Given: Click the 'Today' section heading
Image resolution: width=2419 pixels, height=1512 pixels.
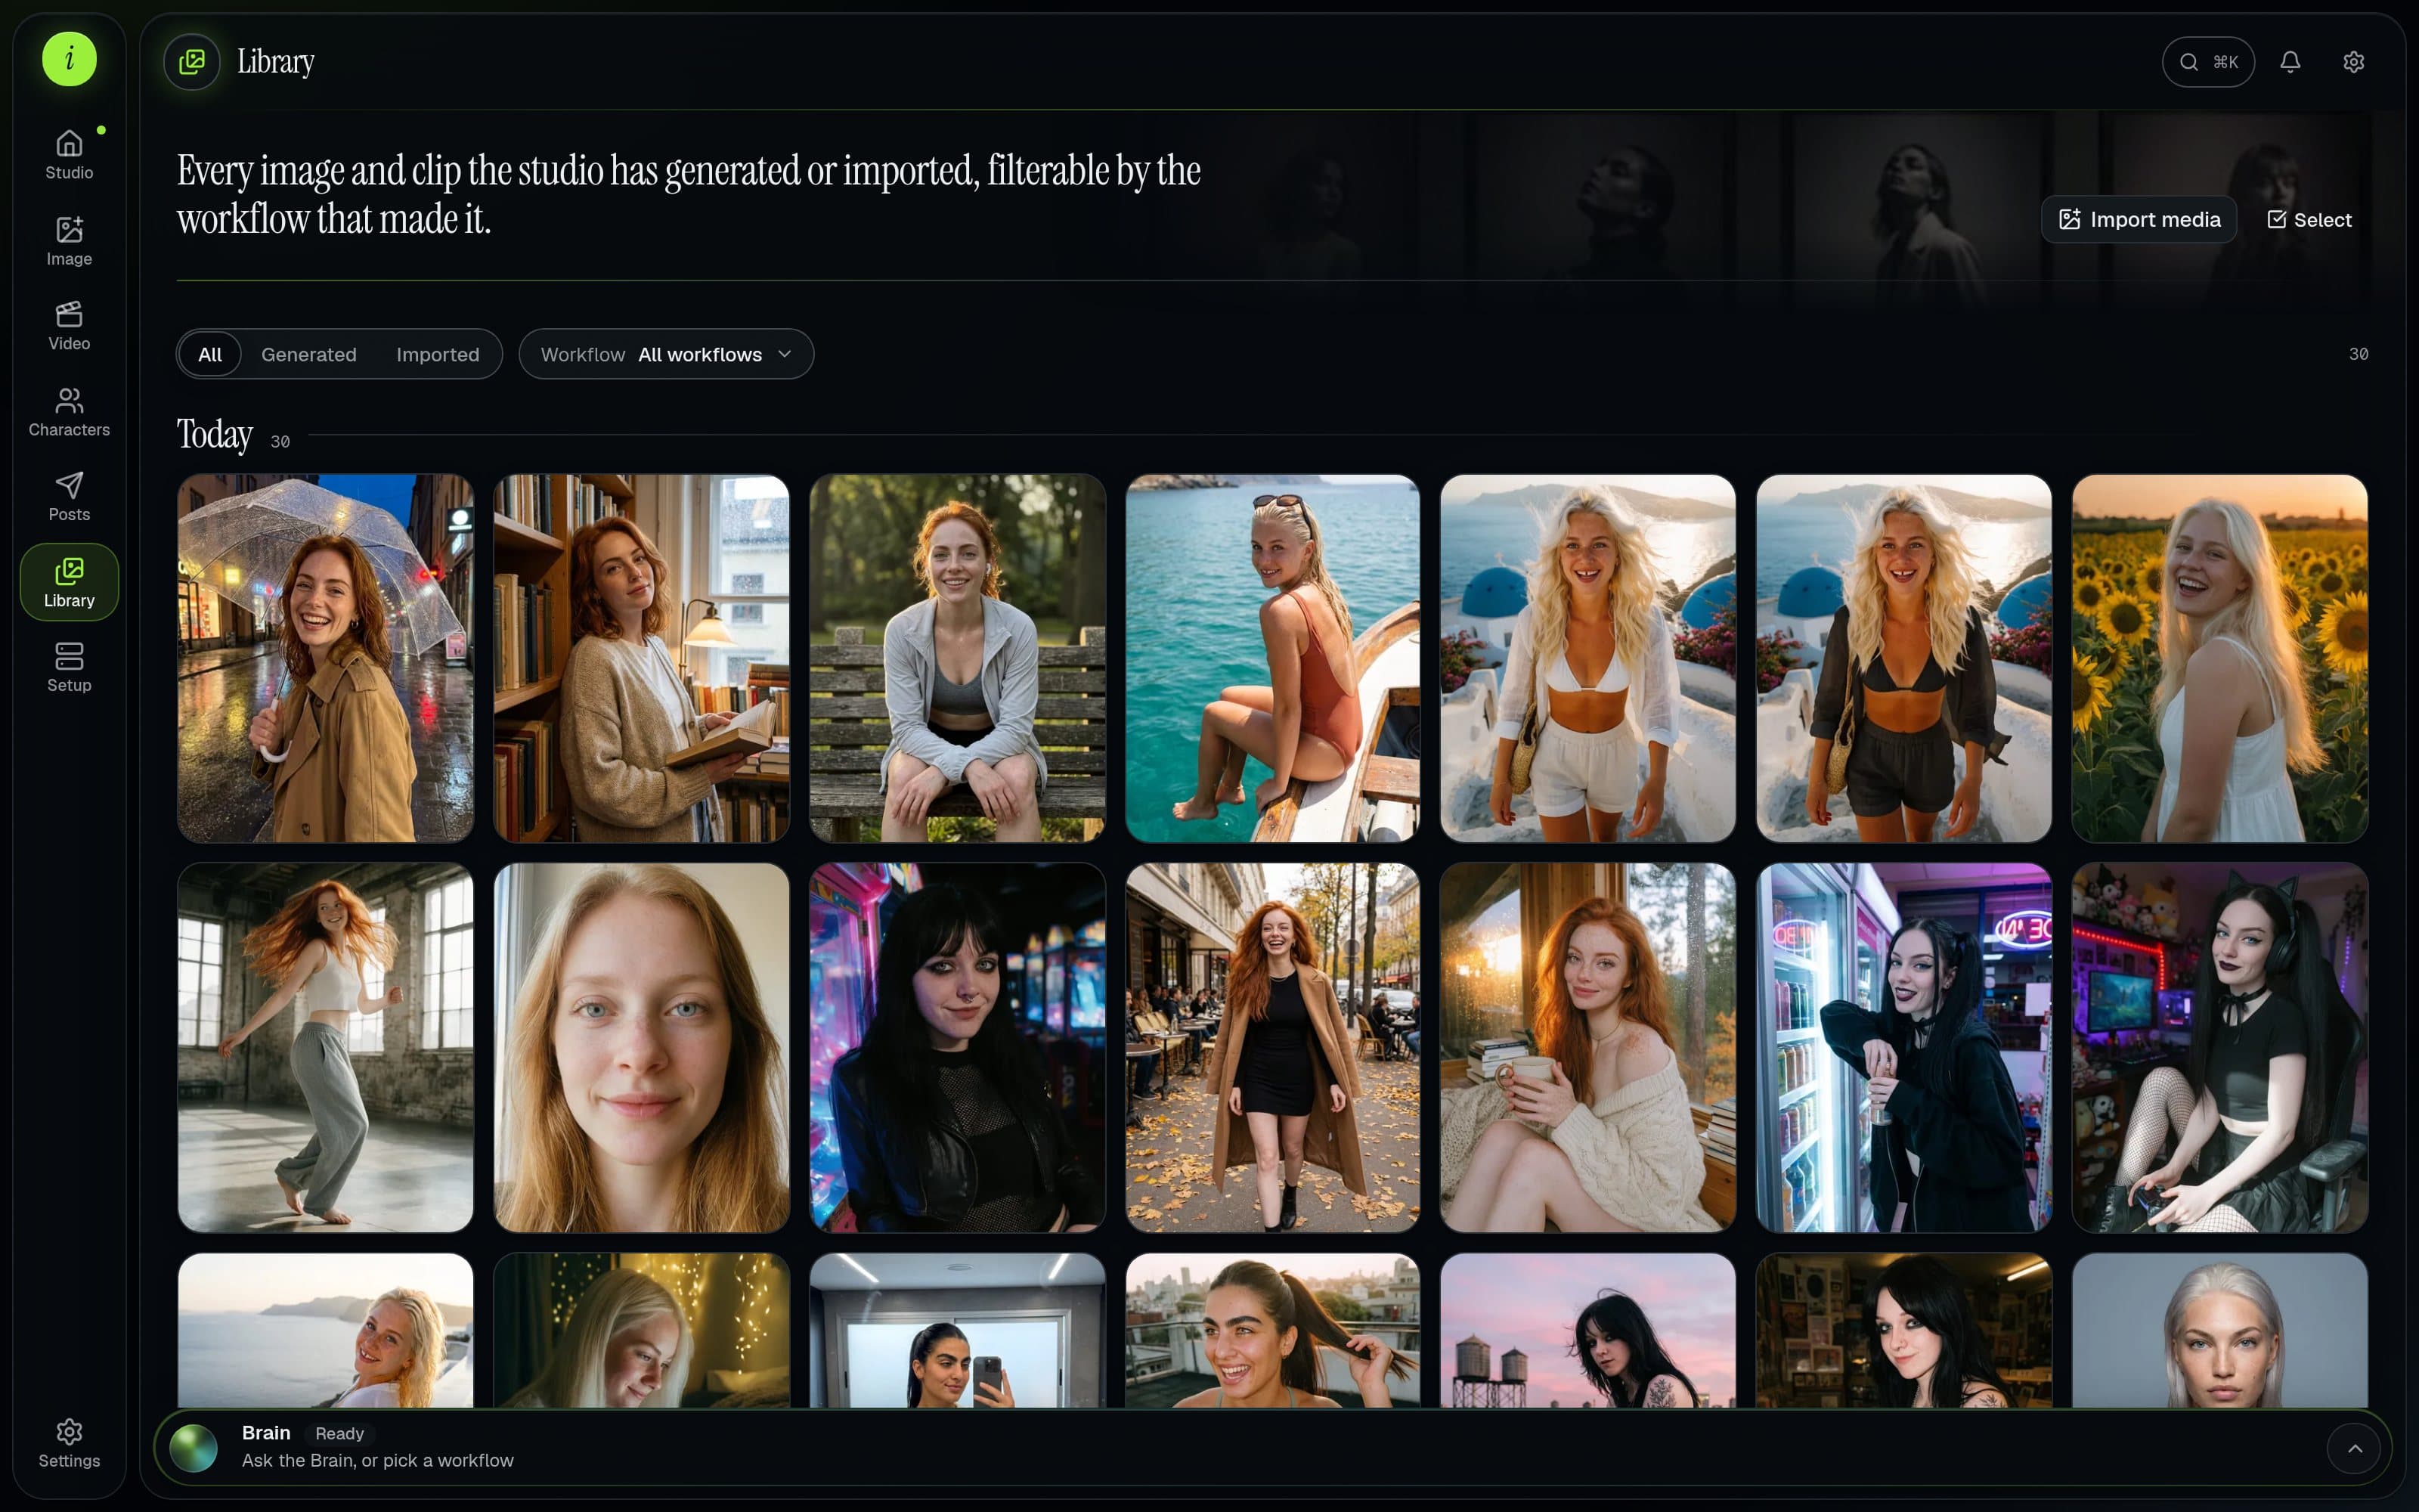Looking at the screenshot, I should tap(215, 435).
